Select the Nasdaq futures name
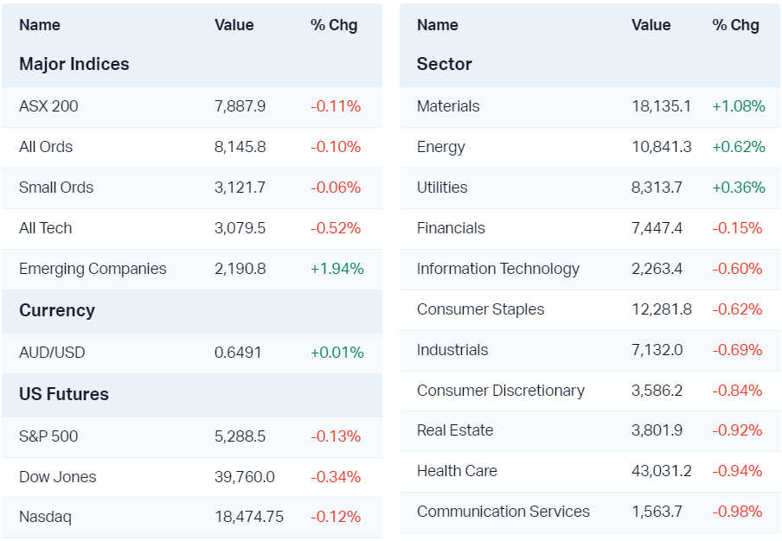This screenshot has height=541, width=782. [45, 518]
